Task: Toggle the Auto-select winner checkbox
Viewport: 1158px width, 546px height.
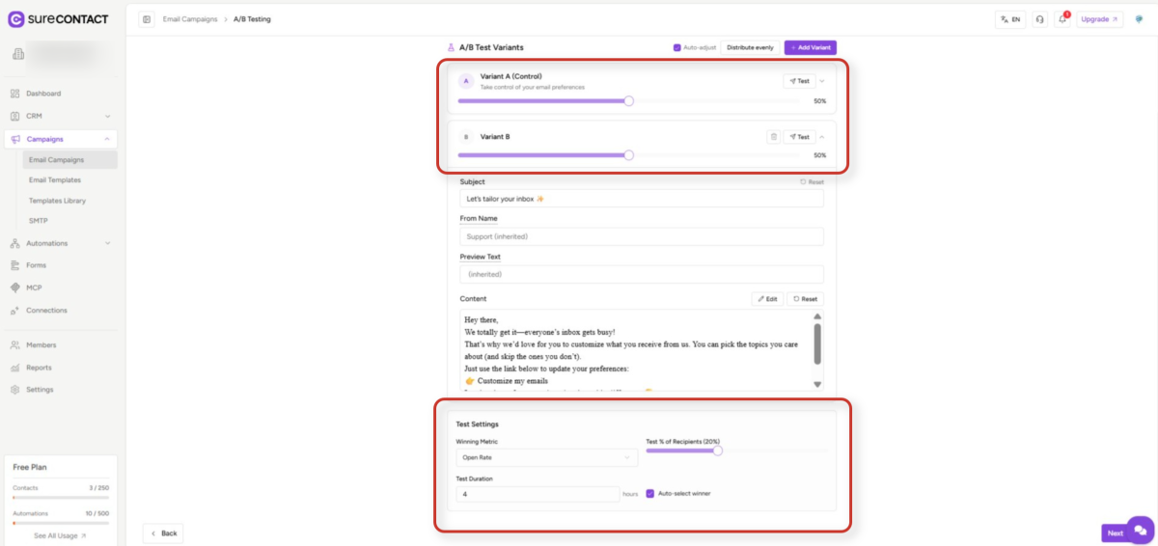Action: coord(649,494)
